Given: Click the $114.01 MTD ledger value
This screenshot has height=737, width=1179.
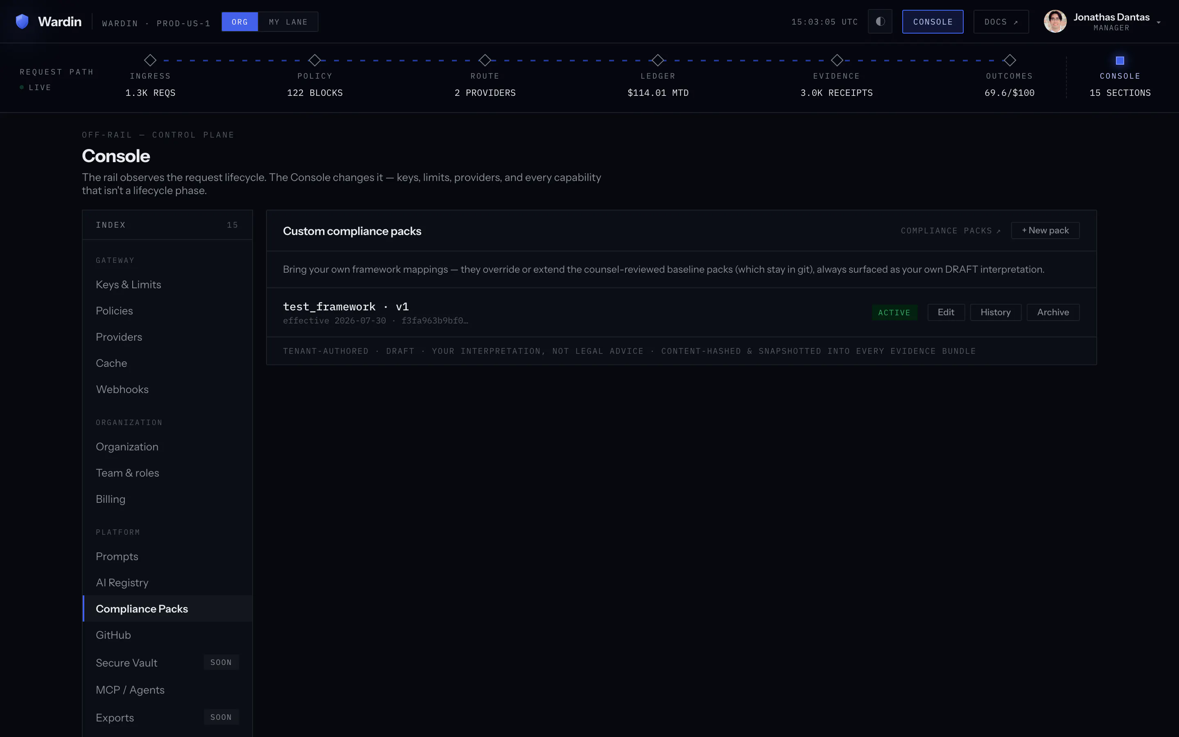Looking at the screenshot, I should click(658, 93).
